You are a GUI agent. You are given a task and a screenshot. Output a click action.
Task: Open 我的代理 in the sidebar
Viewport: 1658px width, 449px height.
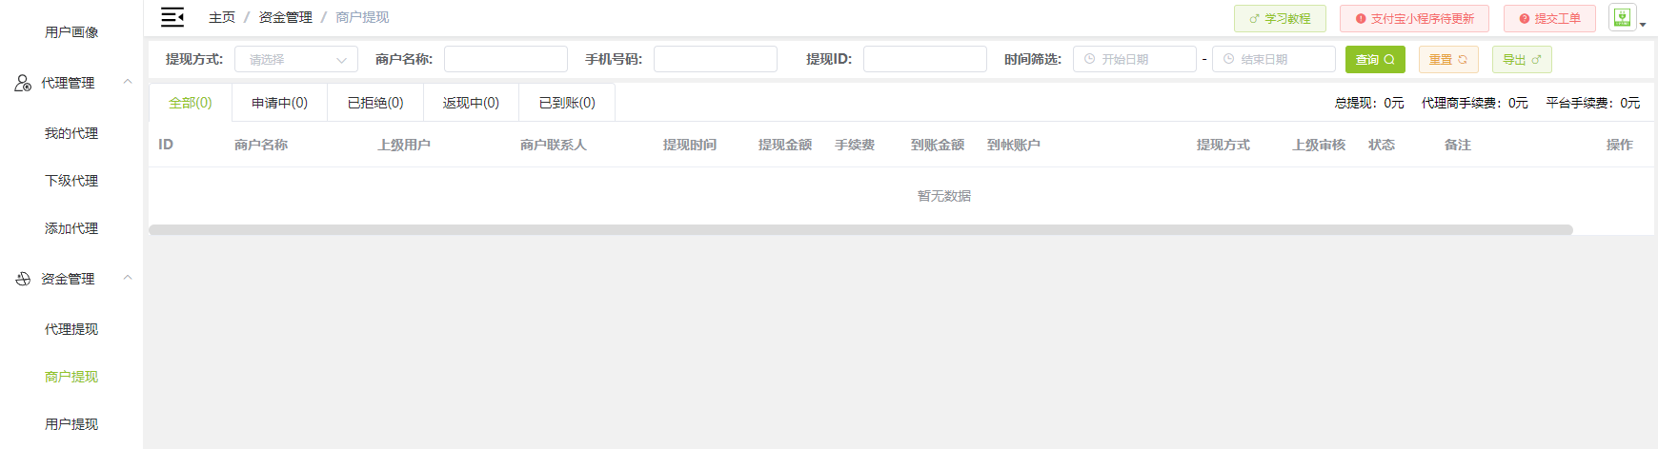pos(71,133)
